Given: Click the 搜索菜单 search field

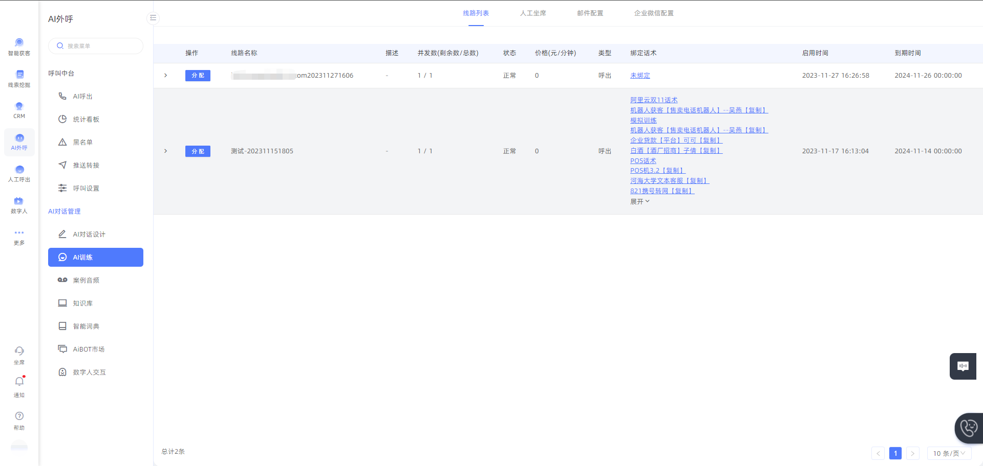Looking at the screenshot, I should [x=96, y=46].
